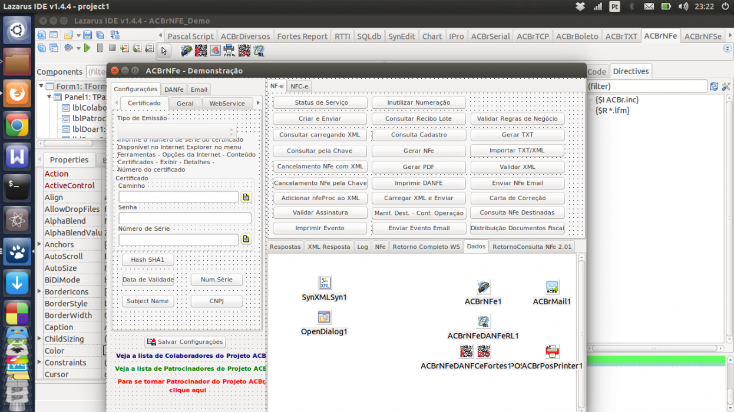Click the Save All toolbar icon
The width and height of the screenshot is (734, 412).
pos(100,35)
